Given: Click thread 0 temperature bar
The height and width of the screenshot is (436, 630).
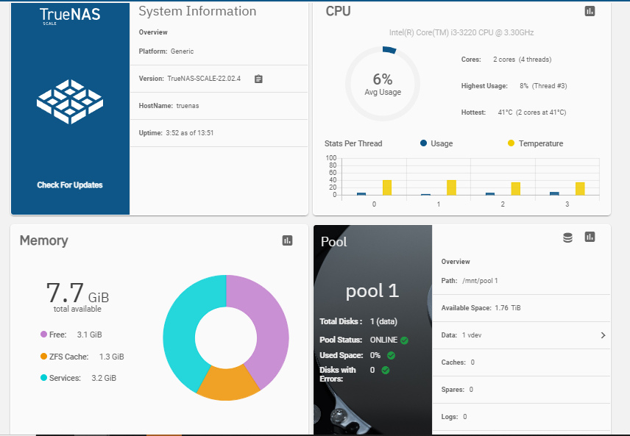Looking at the screenshot, I should [x=387, y=187].
